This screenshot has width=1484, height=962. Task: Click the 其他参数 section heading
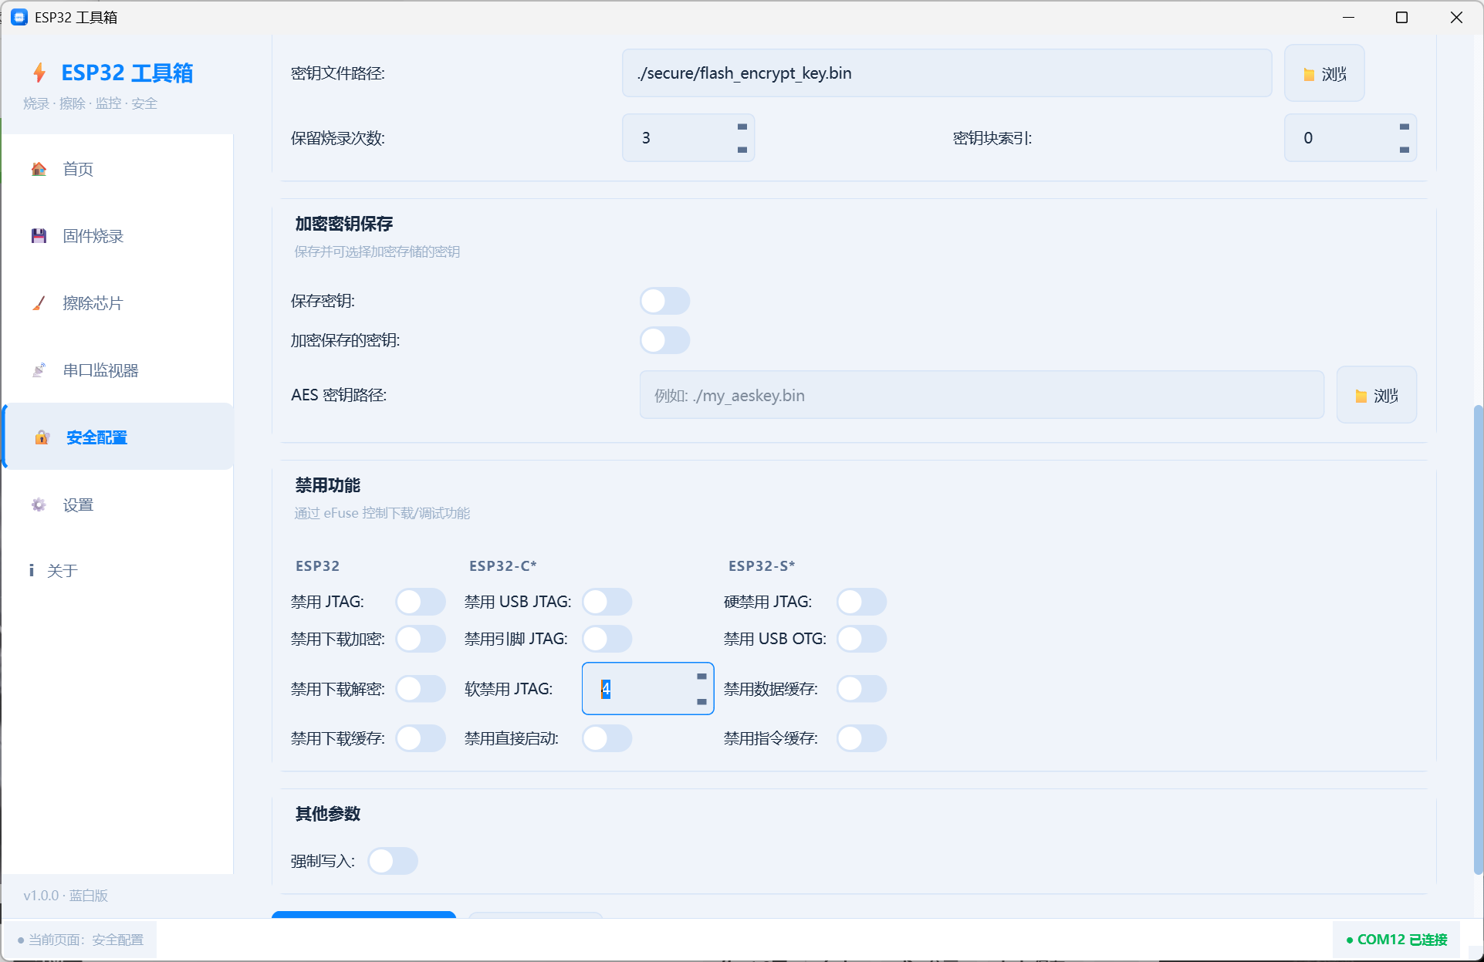pyautogui.click(x=328, y=814)
